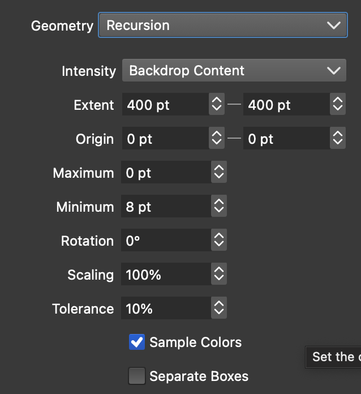Open the Intensity dropdown showing Backdrop Content
This screenshot has height=394, width=361.
point(233,71)
